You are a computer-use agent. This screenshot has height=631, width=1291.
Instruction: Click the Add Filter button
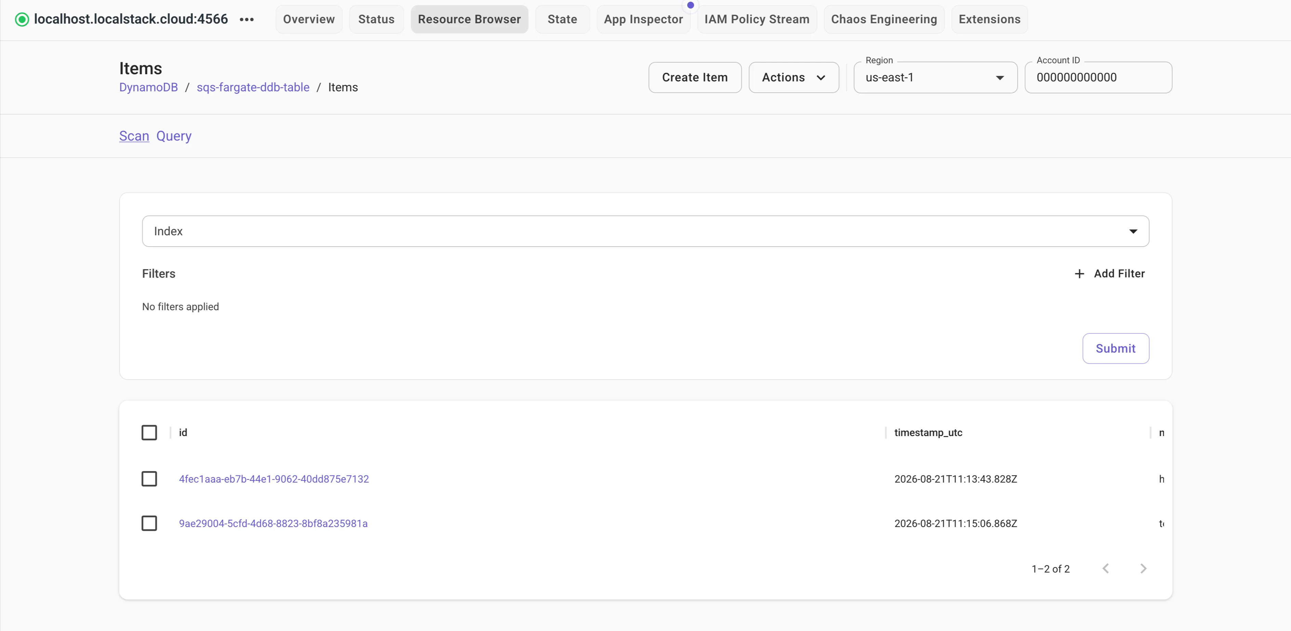pyautogui.click(x=1110, y=274)
